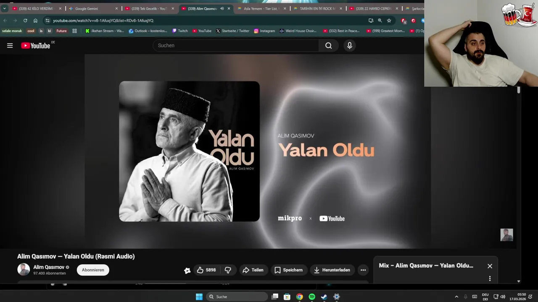Click the taskbar Suche search box

[x=237, y=297]
